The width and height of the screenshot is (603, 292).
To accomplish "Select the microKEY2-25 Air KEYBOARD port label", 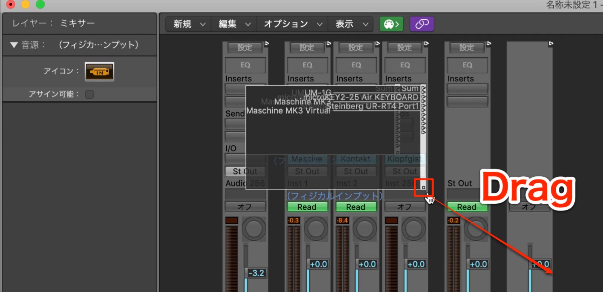I will coord(361,97).
